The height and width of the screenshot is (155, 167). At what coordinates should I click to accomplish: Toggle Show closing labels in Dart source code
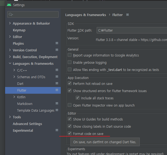pyautogui.click(x=70, y=126)
